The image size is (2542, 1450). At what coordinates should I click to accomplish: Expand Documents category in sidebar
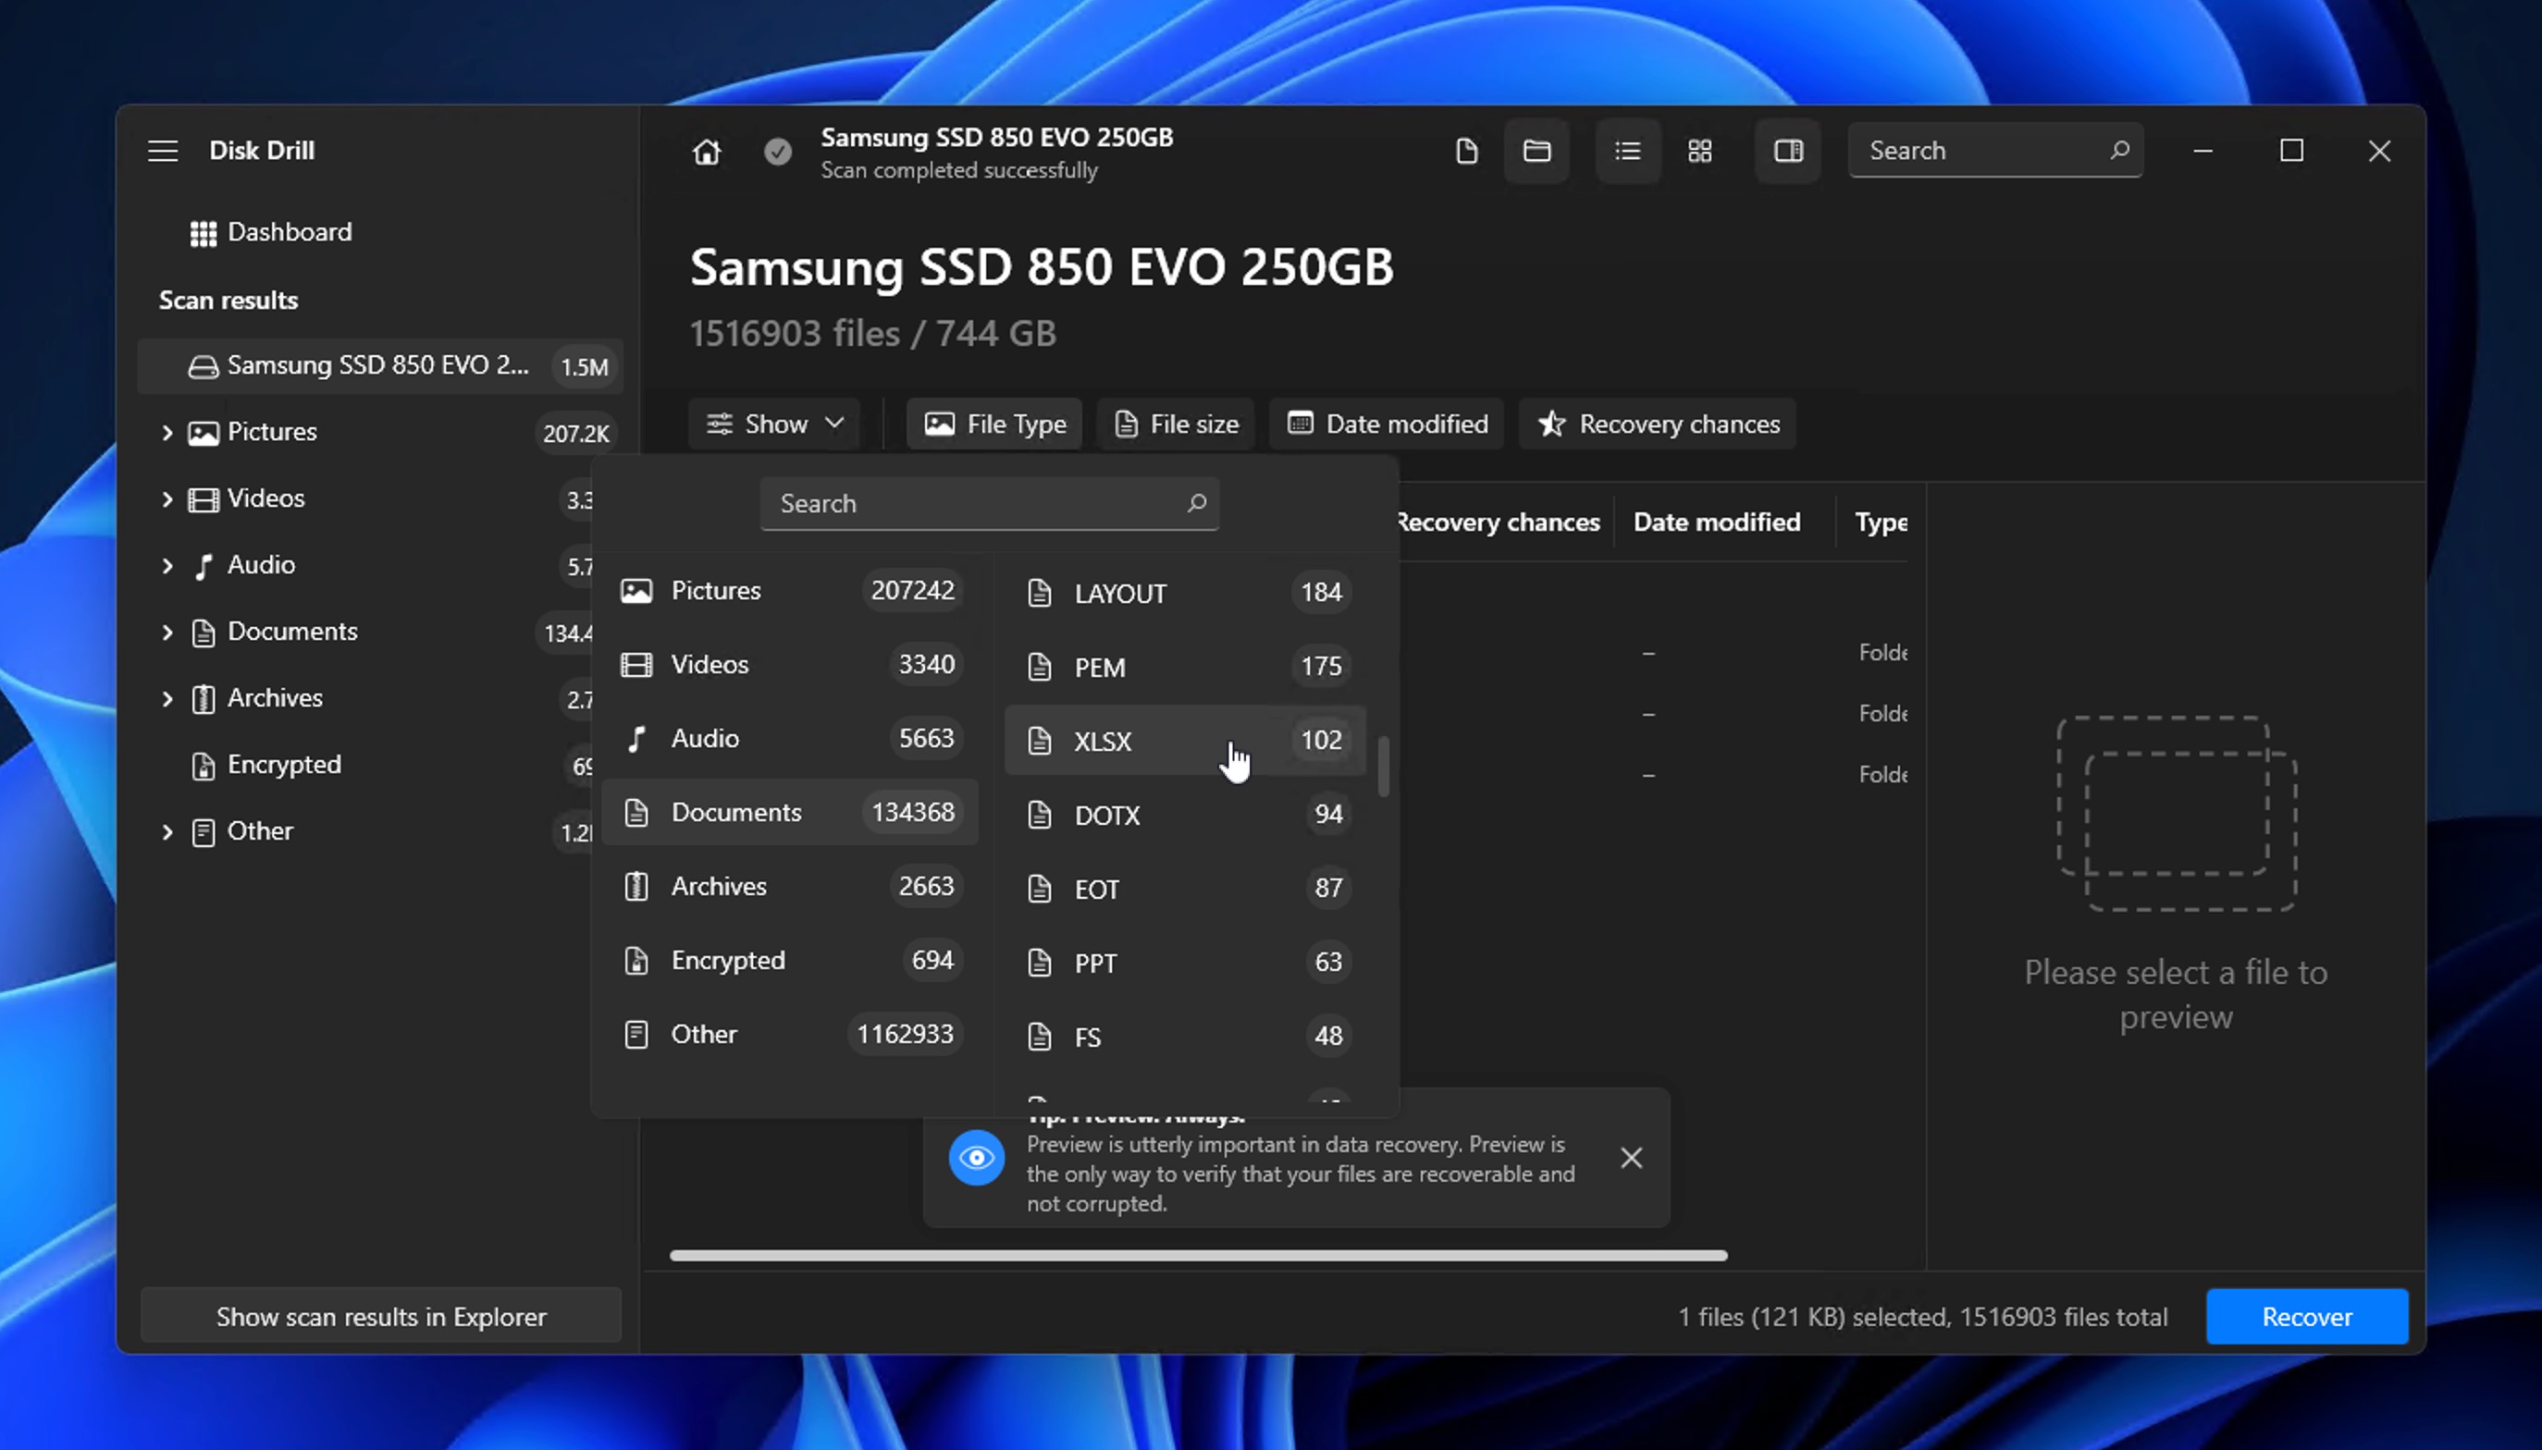[167, 633]
